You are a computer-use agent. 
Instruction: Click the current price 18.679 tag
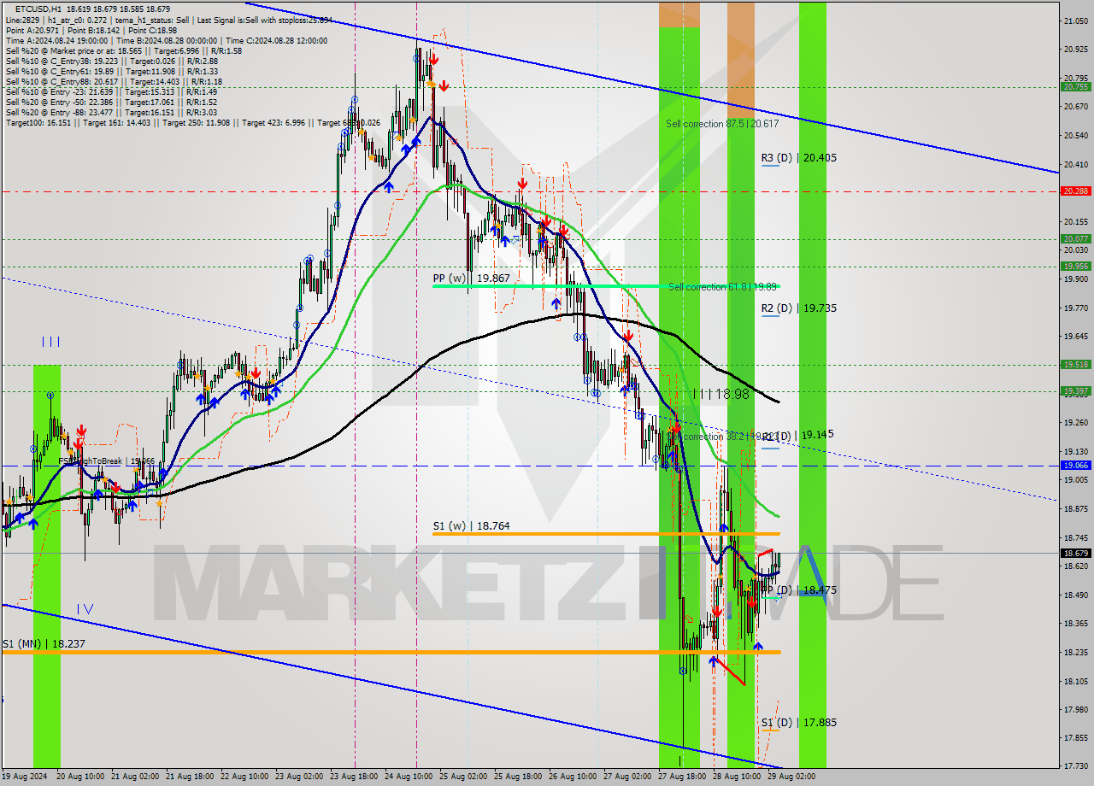click(1075, 553)
